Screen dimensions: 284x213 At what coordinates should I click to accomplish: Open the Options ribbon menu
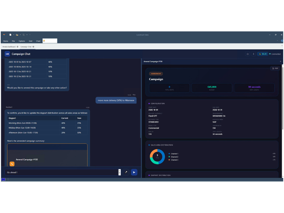tap(22, 41)
